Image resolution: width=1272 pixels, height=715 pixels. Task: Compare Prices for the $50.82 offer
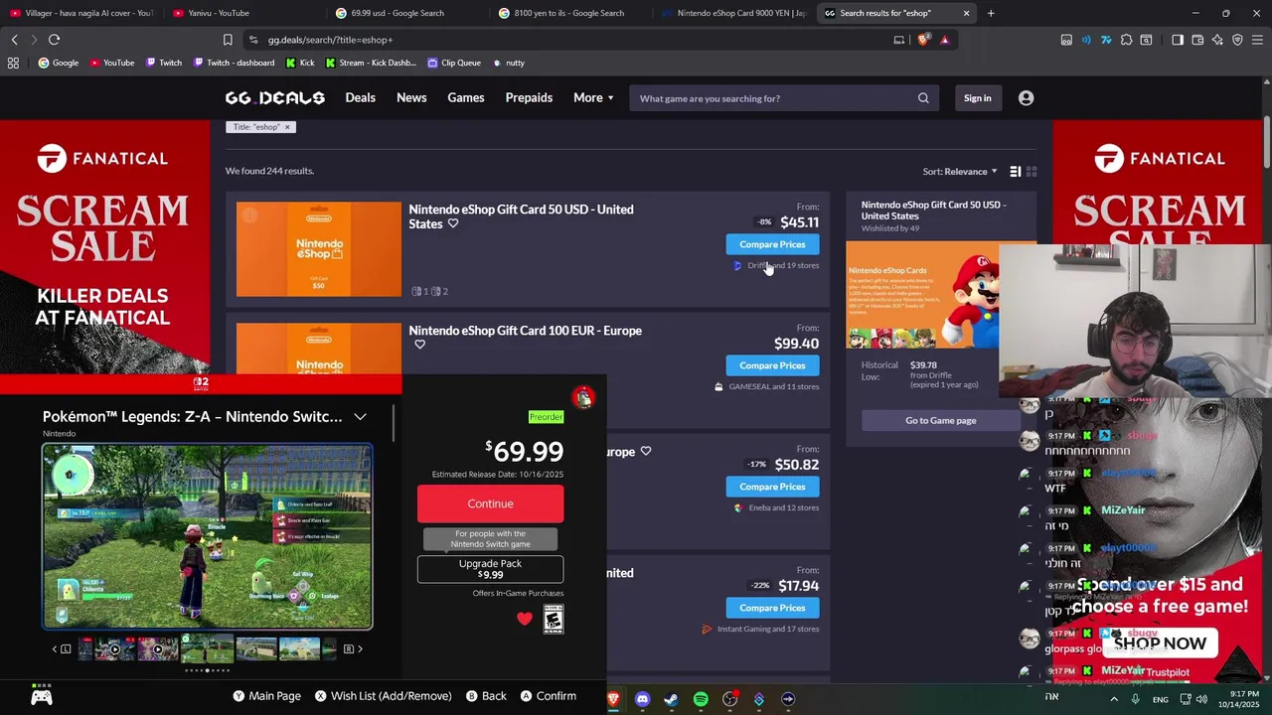coord(772,487)
